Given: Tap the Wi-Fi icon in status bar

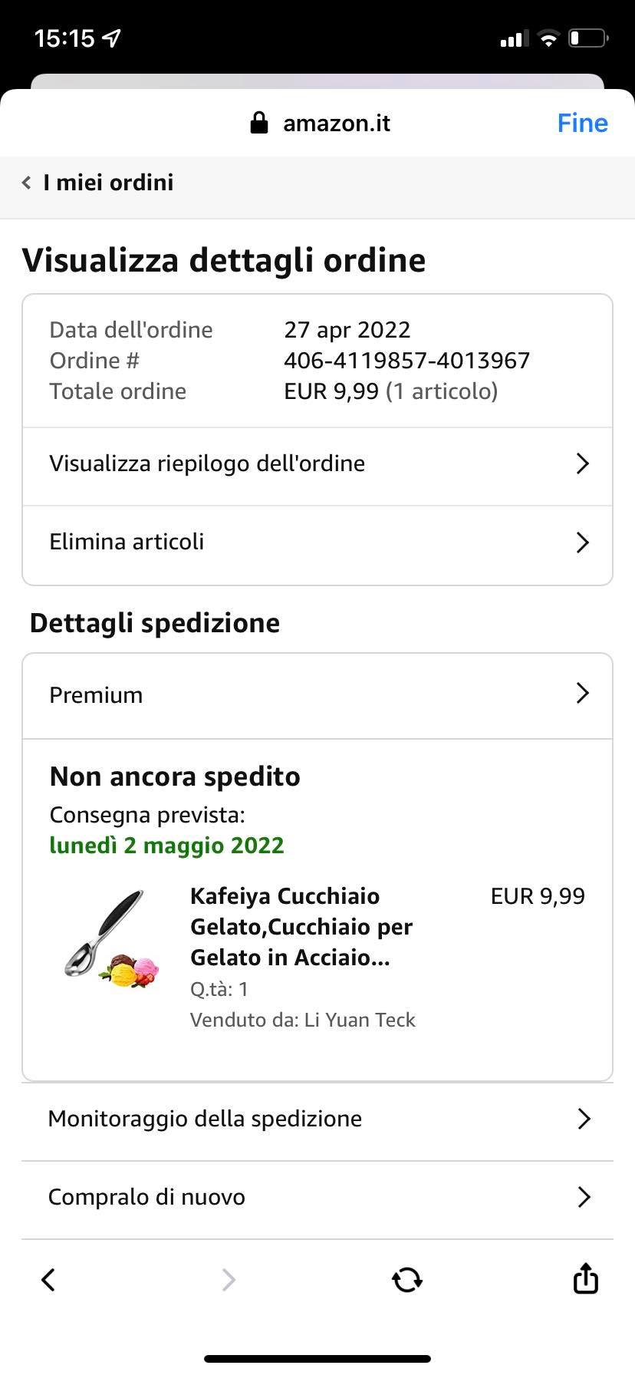Looking at the screenshot, I should 548,38.
